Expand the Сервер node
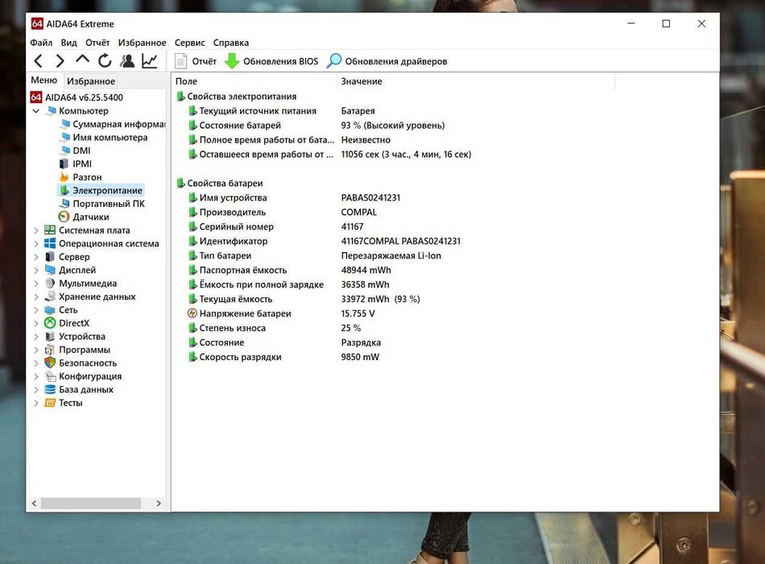The image size is (765, 564). point(36,257)
